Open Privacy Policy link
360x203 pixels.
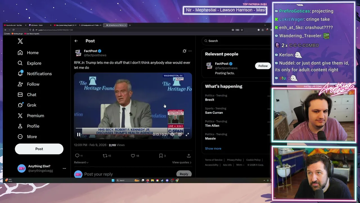[234, 160]
